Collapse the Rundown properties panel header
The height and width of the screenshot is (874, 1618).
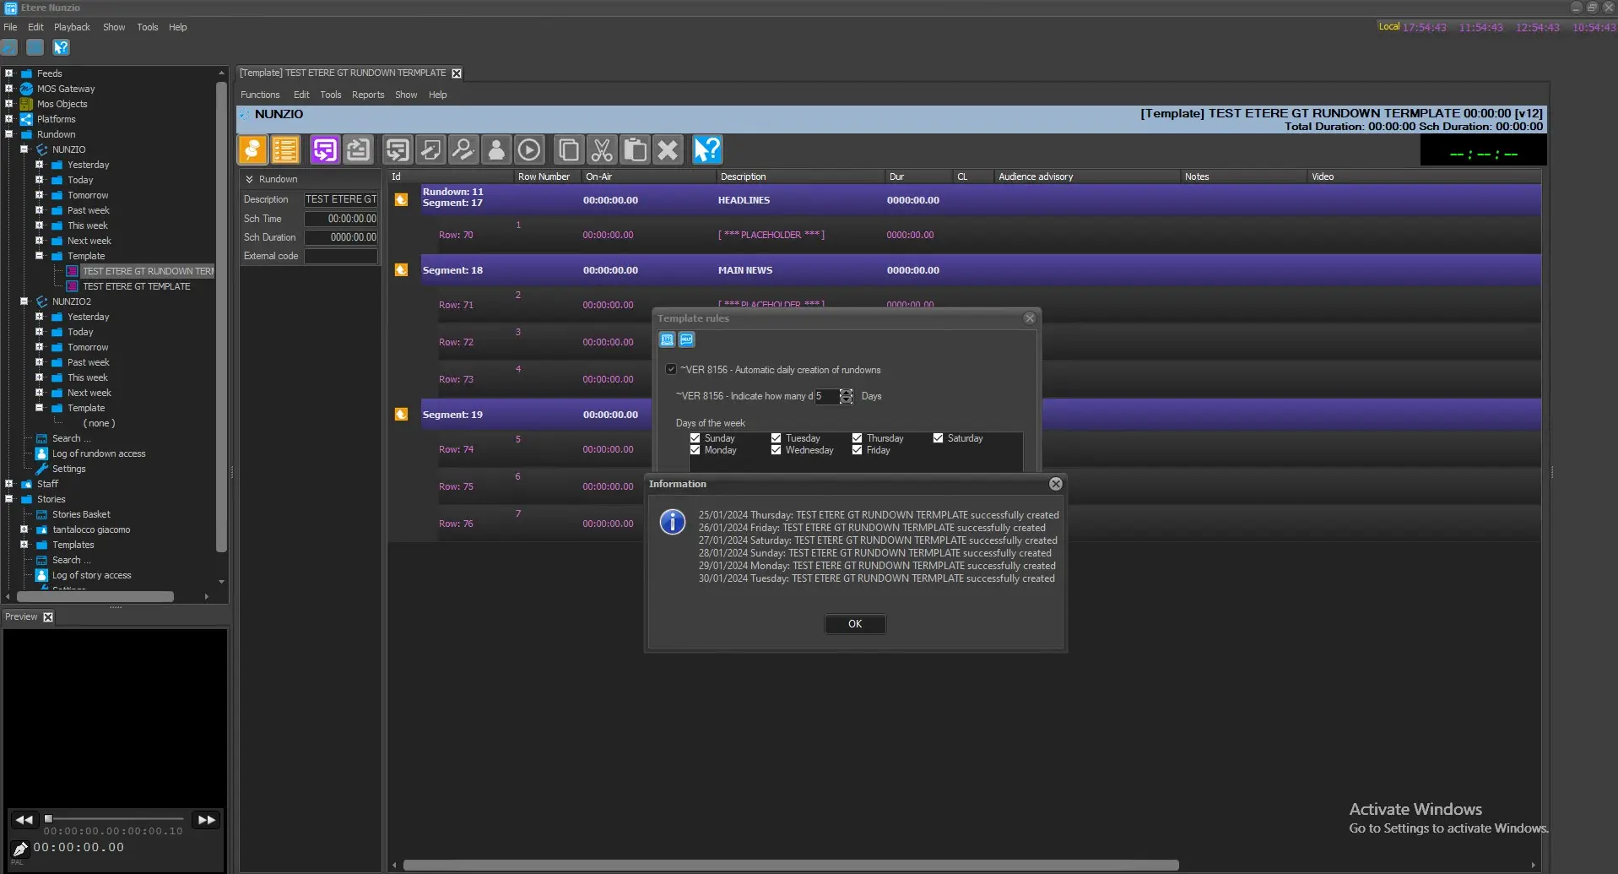(250, 179)
